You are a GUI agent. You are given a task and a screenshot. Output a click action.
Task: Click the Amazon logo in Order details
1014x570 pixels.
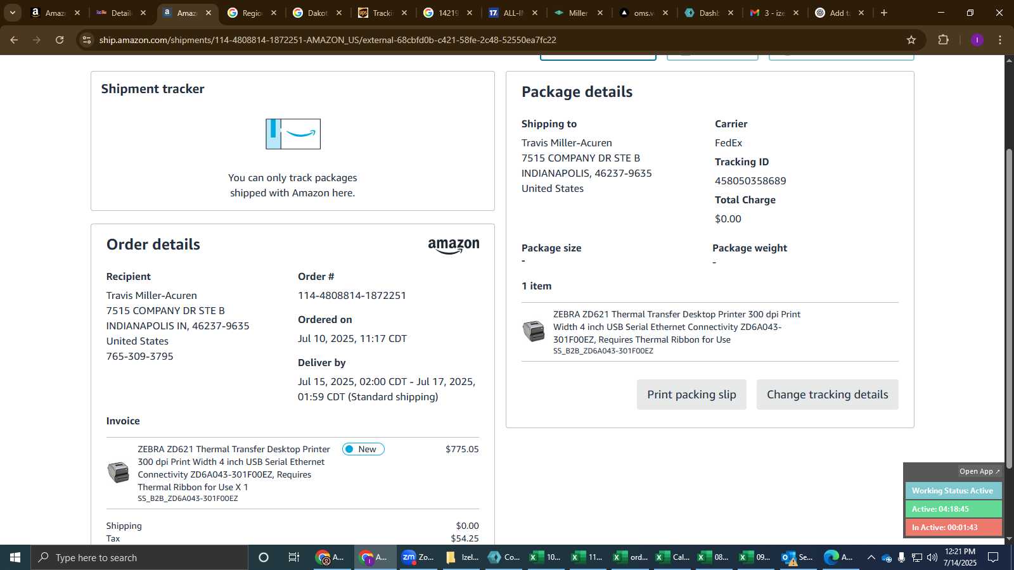point(454,246)
